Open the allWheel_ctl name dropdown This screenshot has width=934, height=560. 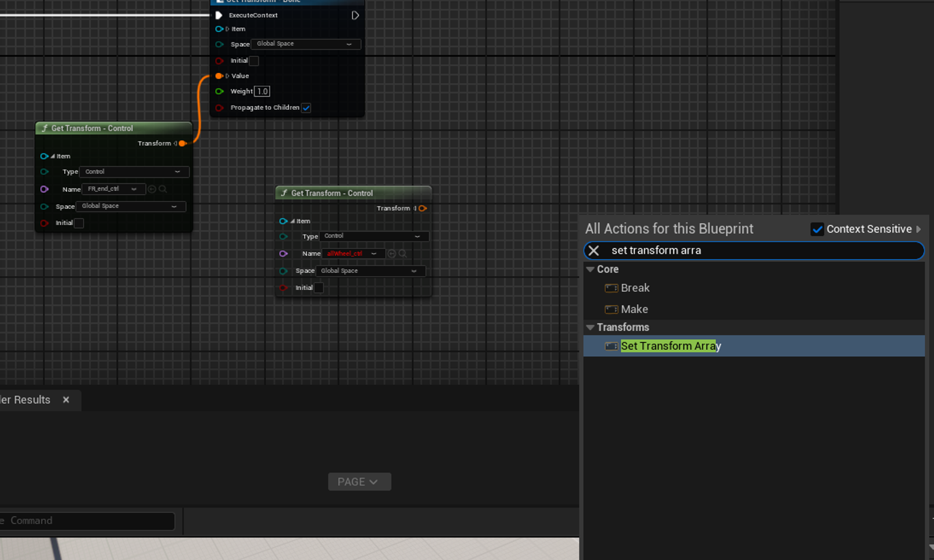(x=354, y=254)
